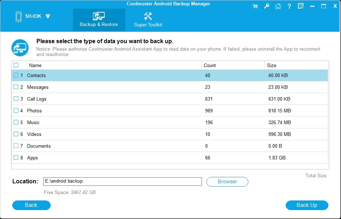This screenshot has height=219, width=341.
Task: Click the Total Size label
Action: tap(316, 175)
